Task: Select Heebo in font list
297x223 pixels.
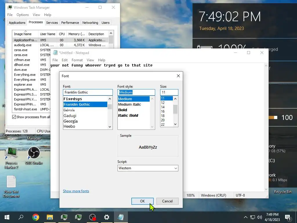Action: click(85, 127)
